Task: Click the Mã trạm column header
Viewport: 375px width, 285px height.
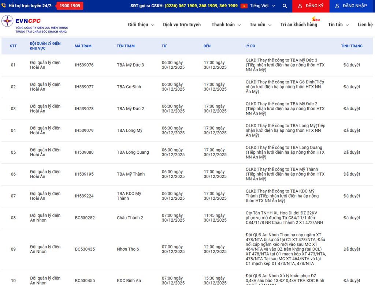Action: pyautogui.click(x=83, y=46)
